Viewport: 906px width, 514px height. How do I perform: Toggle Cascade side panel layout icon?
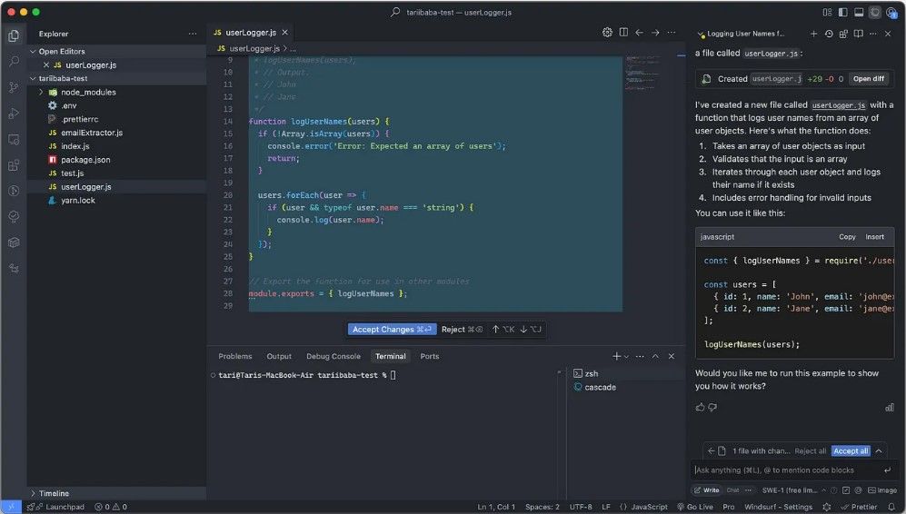(x=875, y=12)
